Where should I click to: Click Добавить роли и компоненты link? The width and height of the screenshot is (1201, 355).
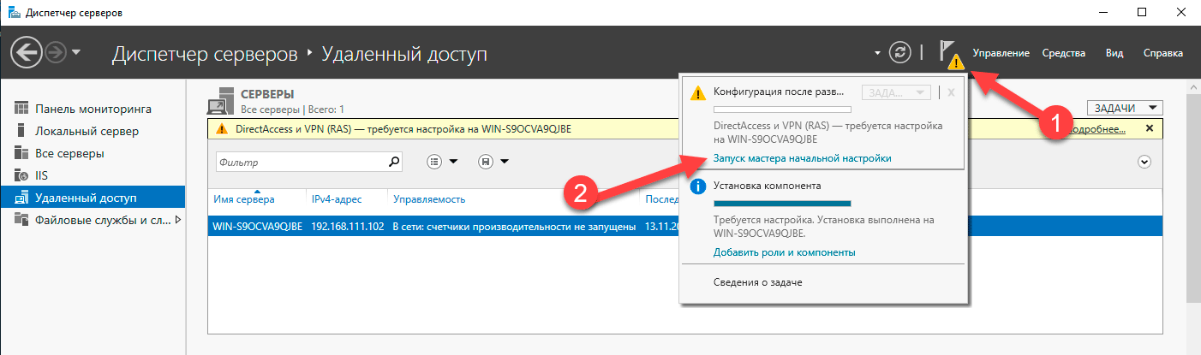point(784,252)
